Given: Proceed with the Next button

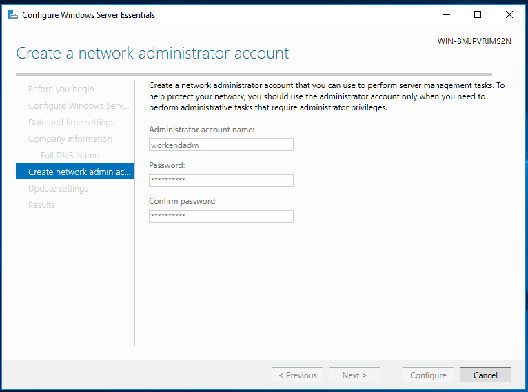Looking at the screenshot, I should pyautogui.click(x=354, y=375).
